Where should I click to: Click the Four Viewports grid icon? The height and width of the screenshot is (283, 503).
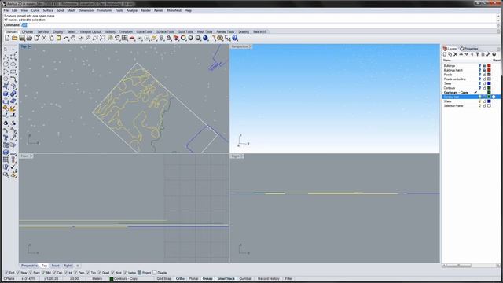(124, 38)
